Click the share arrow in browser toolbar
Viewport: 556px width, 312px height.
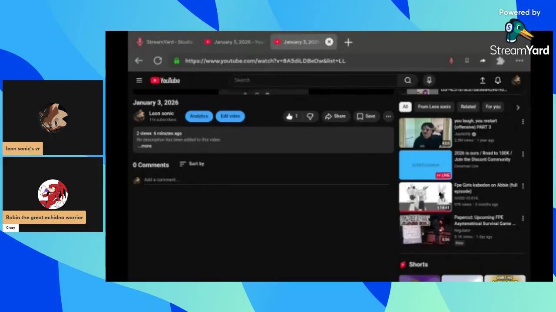[x=483, y=61]
